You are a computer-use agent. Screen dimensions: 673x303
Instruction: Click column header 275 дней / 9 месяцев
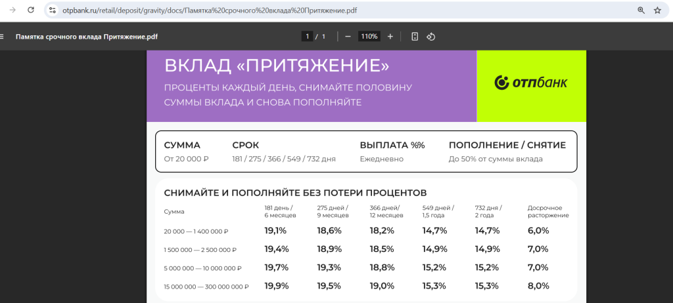tap(333, 212)
